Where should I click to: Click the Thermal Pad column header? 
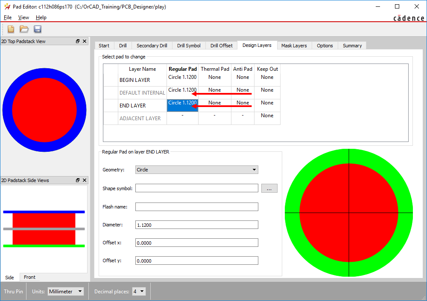pos(215,69)
